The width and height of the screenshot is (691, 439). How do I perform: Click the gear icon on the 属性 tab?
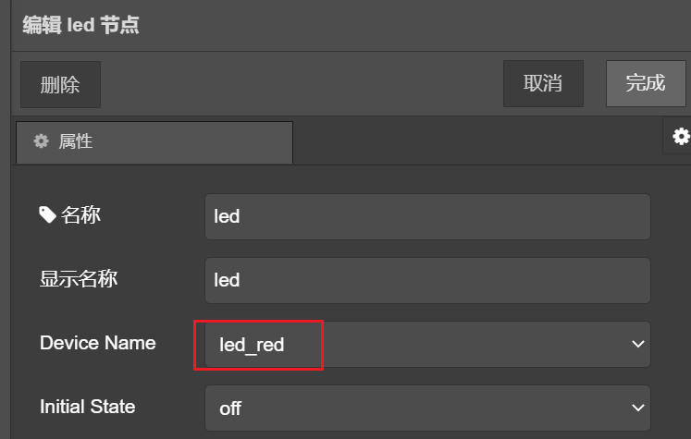click(41, 141)
